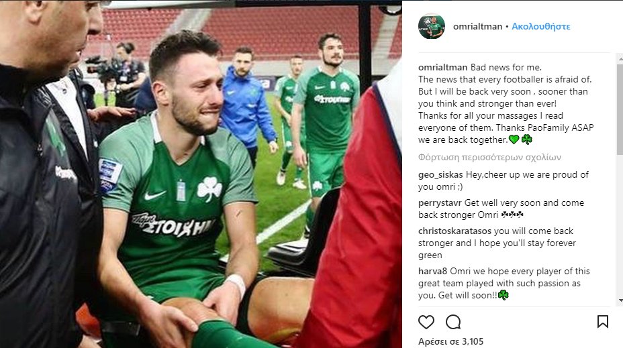Image resolution: width=623 pixels, height=348 pixels.
Task: View harva8 commenter profile
Action: (432, 272)
